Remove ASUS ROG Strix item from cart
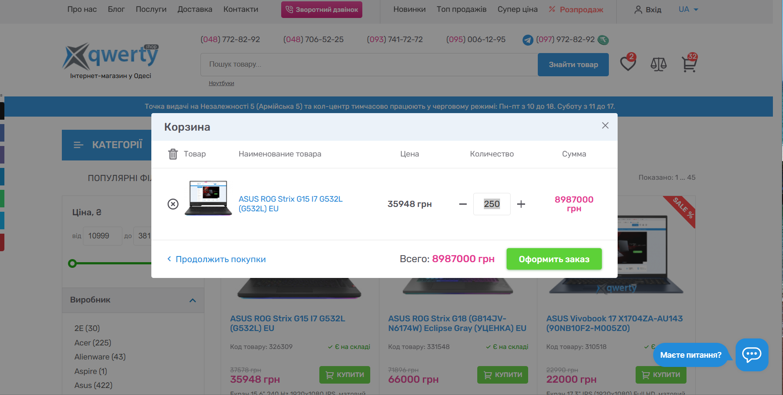This screenshot has width=783, height=395. click(x=173, y=204)
